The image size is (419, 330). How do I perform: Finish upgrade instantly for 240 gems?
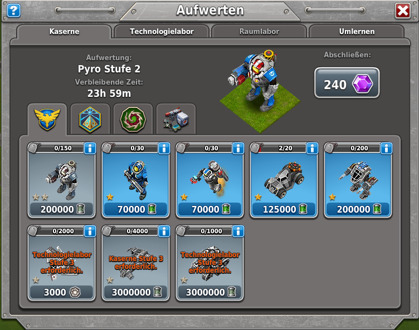point(347,83)
